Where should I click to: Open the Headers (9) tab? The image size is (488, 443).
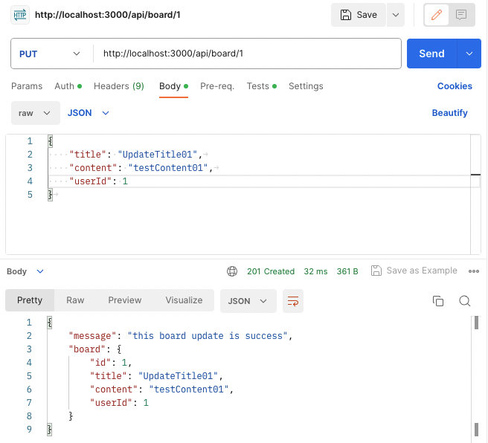(x=119, y=86)
